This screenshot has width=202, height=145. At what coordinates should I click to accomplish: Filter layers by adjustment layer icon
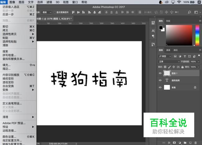180,56
